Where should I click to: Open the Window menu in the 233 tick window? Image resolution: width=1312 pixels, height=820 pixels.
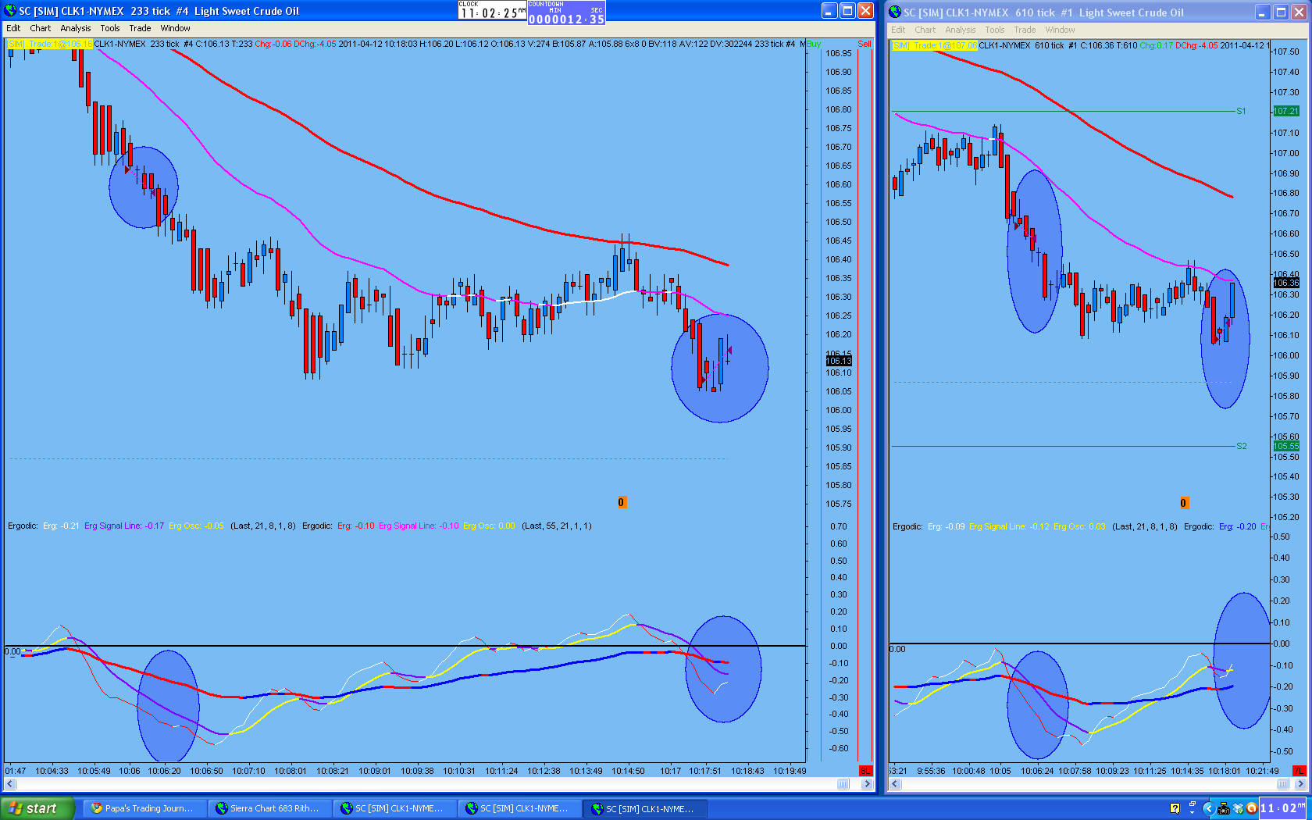[176, 28]
